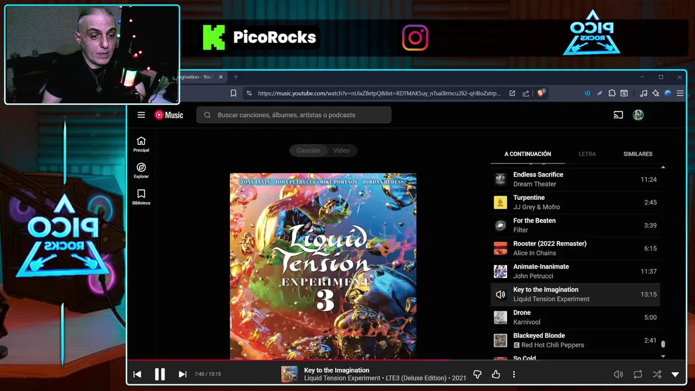Viewport: 695px width, 391px height.
Task: Open more options for current song
Action: [514, 374]
